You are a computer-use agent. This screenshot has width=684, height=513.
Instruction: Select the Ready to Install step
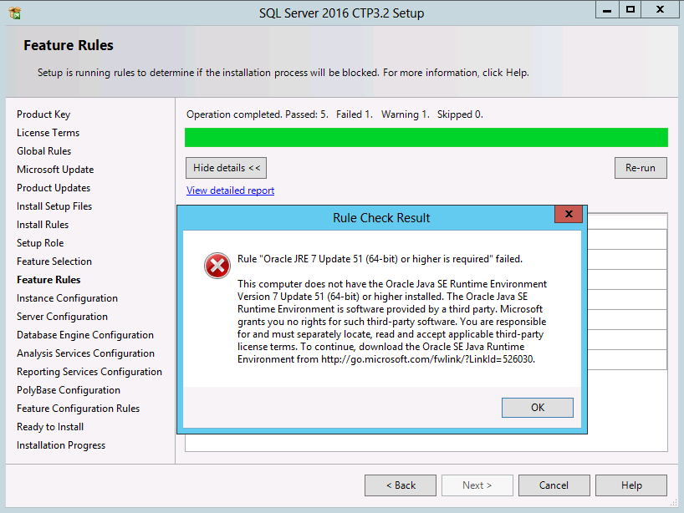50,427
